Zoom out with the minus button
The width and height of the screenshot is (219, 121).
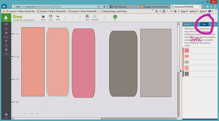[25, 114]
